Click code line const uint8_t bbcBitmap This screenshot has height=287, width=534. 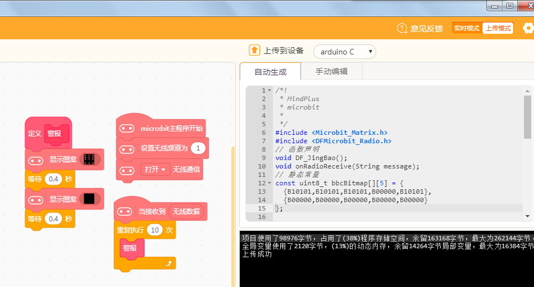pos(340,183)
